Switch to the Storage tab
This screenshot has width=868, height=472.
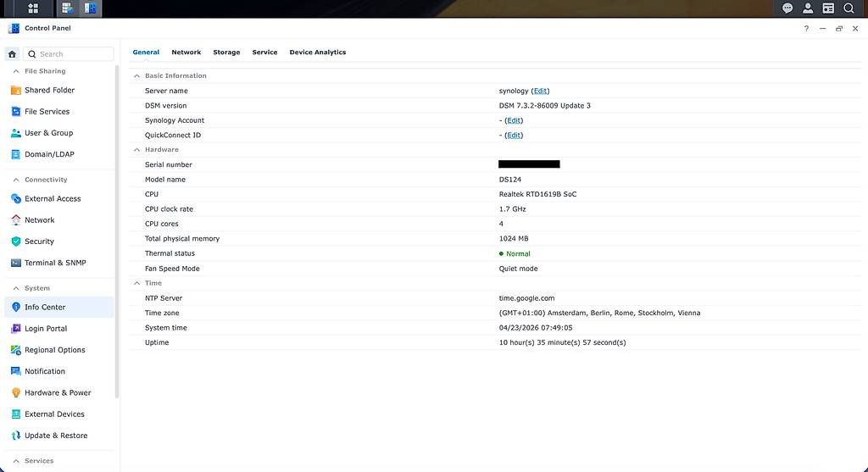coord(226,52)
